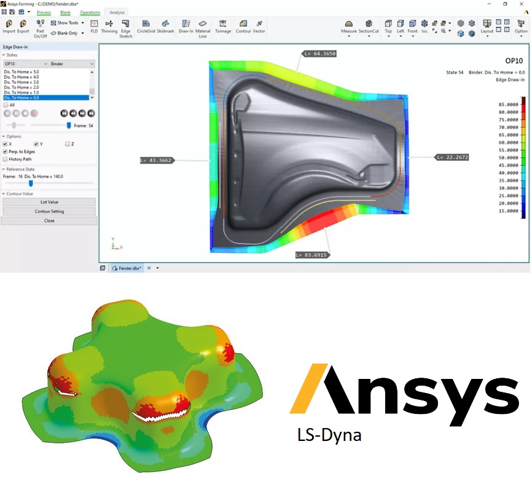Switch to the Operations ribbon tab

pos(90,12)
